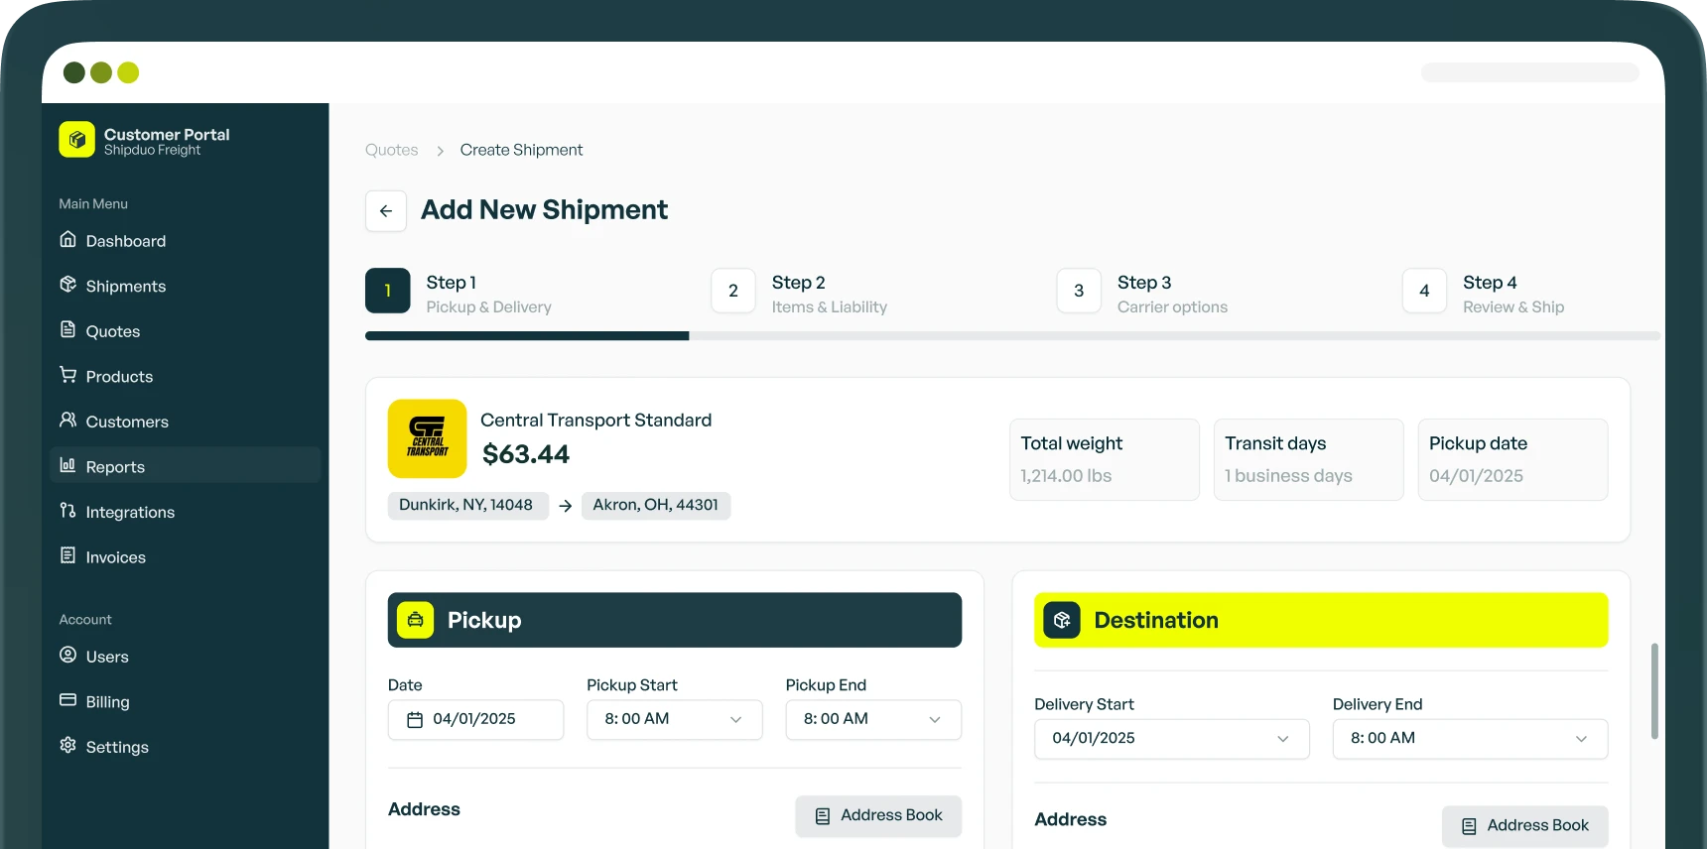Click the Shipduo Freight logo icon
1707x849 pixels.
click(x=76, y=140)
